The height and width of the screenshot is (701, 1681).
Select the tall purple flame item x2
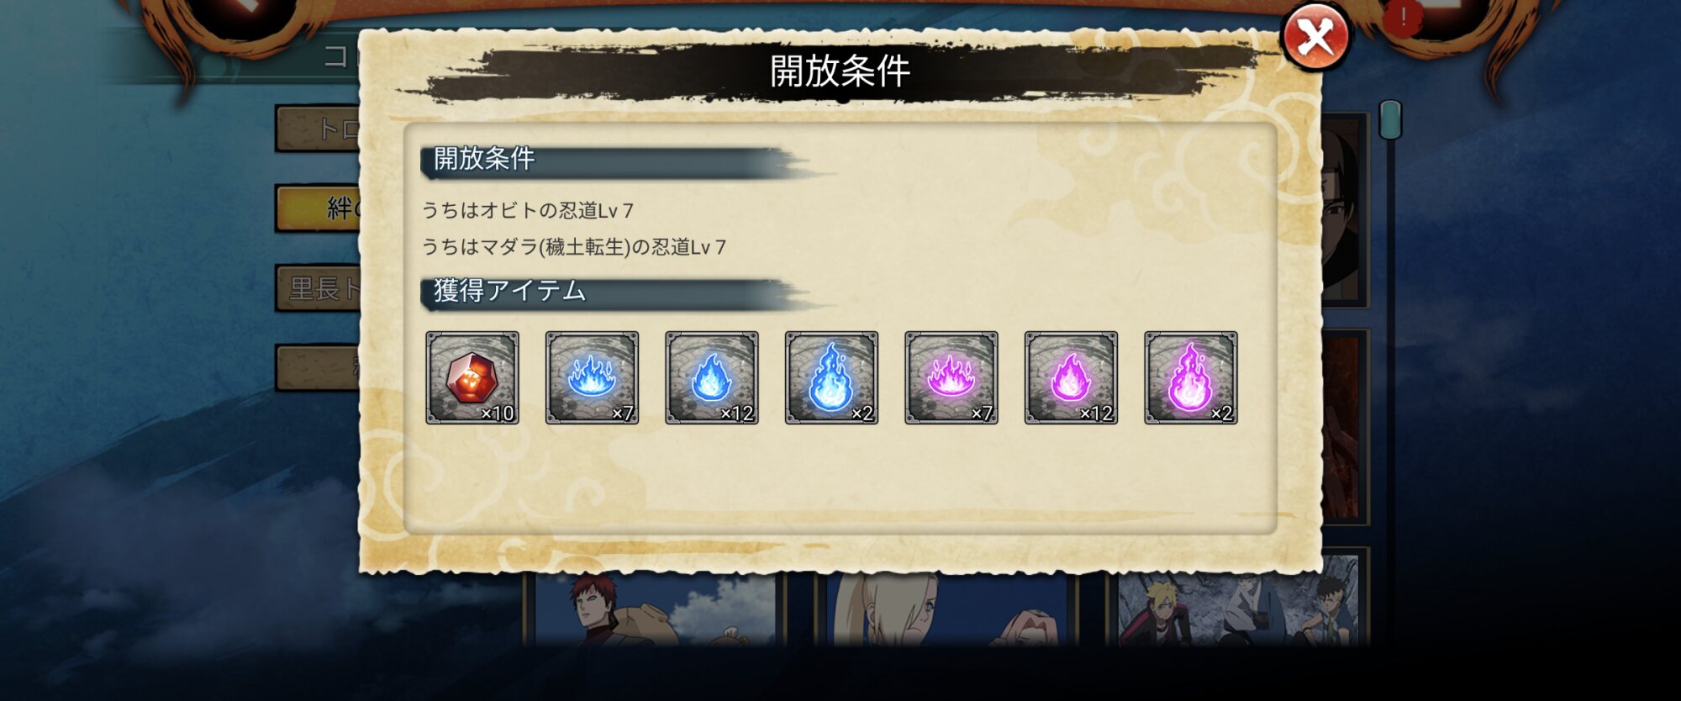1191,377
